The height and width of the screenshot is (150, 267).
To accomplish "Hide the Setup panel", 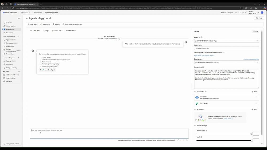I will (256, 31).
